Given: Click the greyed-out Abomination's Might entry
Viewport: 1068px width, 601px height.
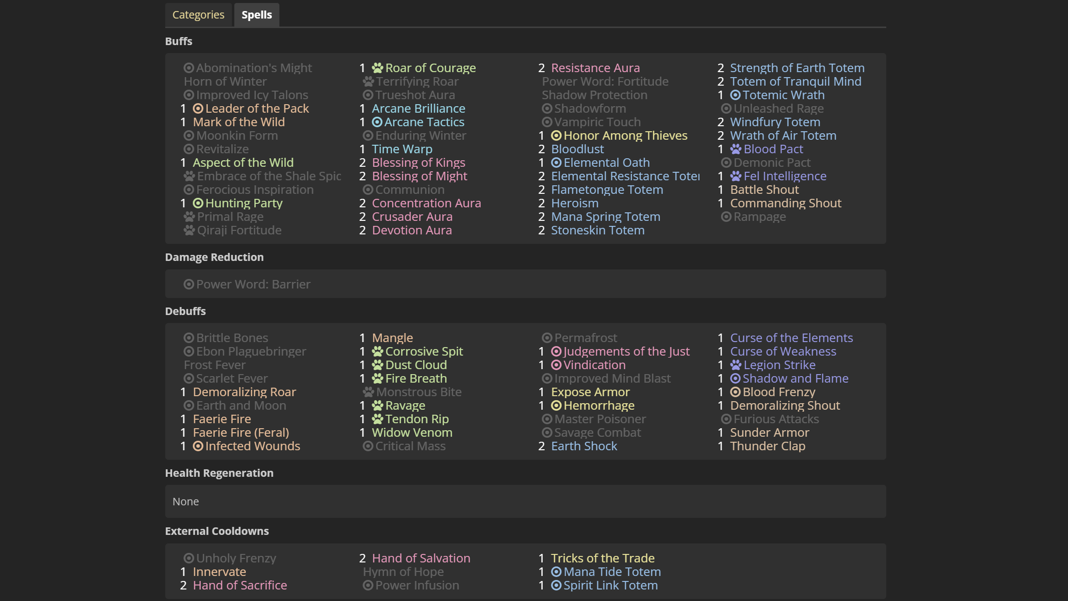Looking at the screenshot, I should [253, 68].
